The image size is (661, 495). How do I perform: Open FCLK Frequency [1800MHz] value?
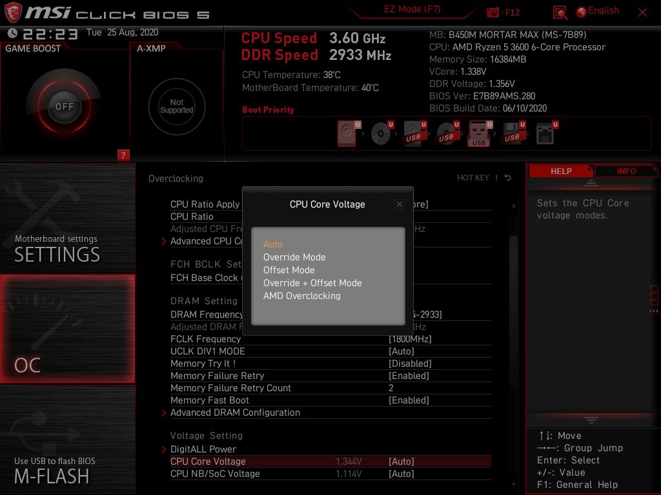410,339
